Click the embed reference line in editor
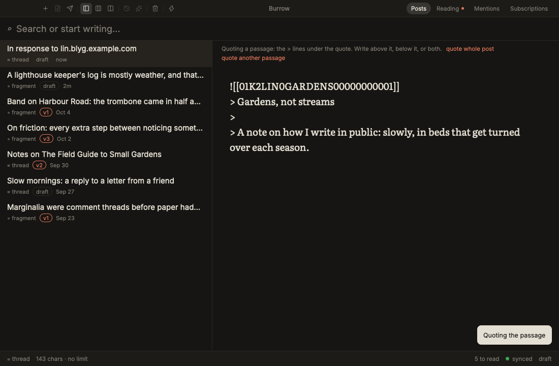 pos(315,86)
